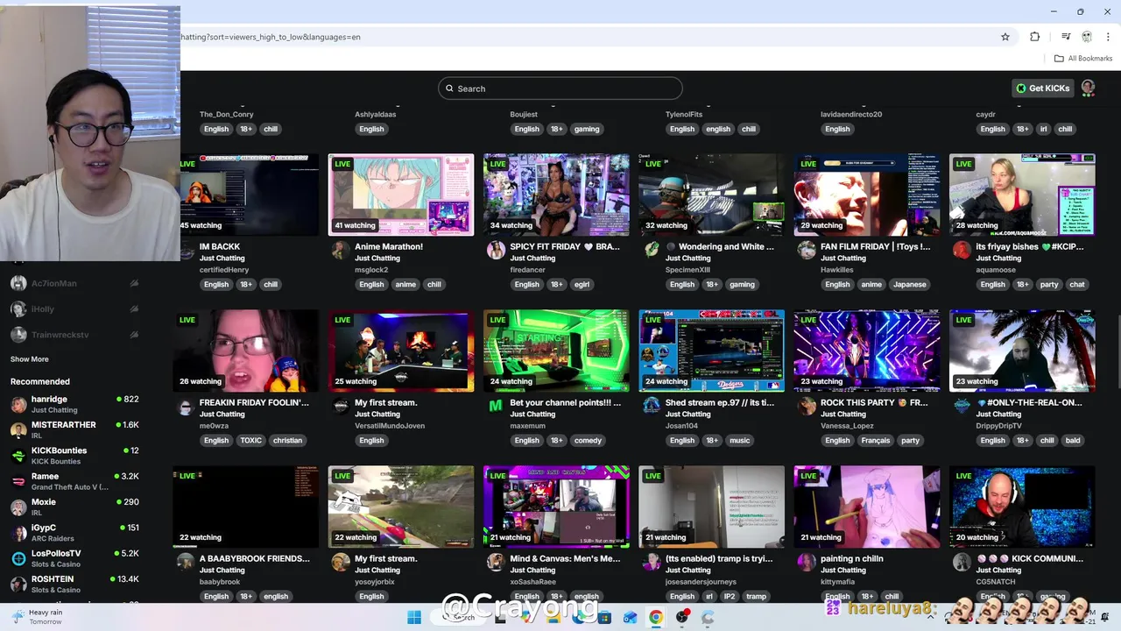Open KICK COMMUNI... stream by CG5NATCH
Viewport: 1121px width, 631px height.
1022,507
